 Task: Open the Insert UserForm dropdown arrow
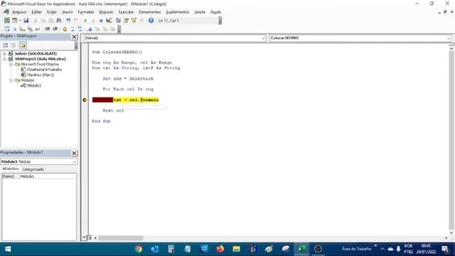[20, 21]
